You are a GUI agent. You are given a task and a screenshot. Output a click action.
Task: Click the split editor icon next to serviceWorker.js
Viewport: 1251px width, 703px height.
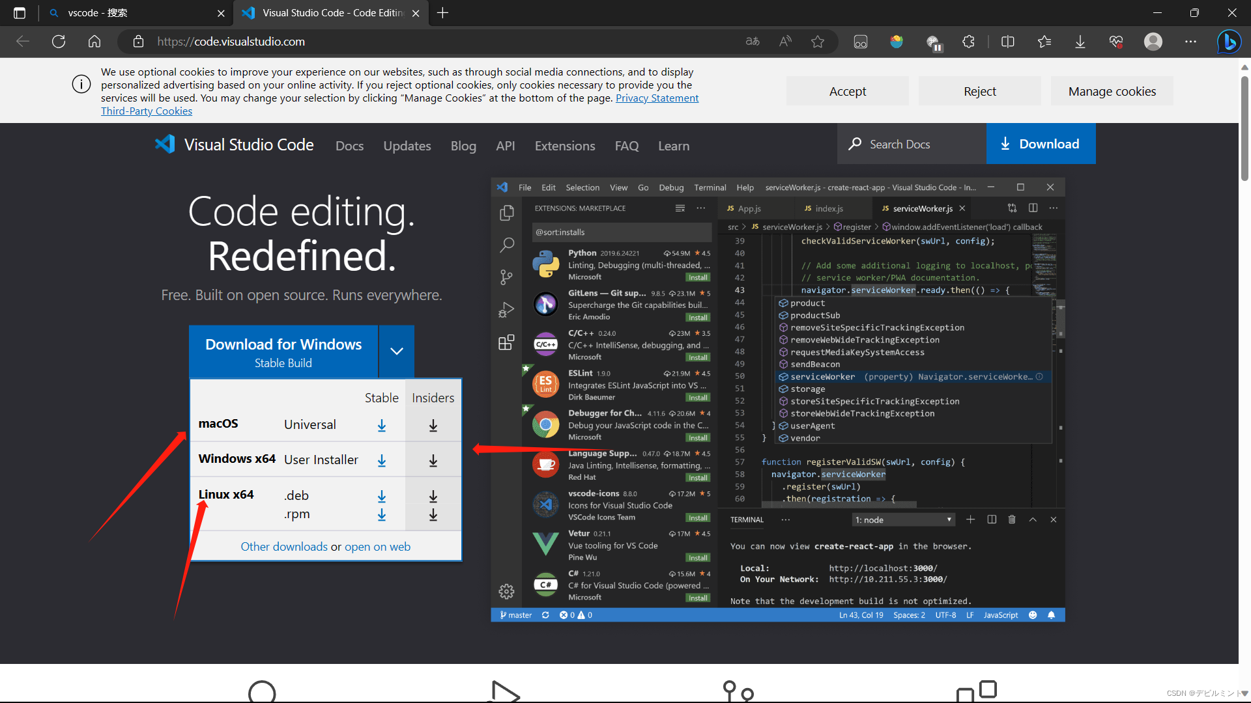(x=1033, y=208)
